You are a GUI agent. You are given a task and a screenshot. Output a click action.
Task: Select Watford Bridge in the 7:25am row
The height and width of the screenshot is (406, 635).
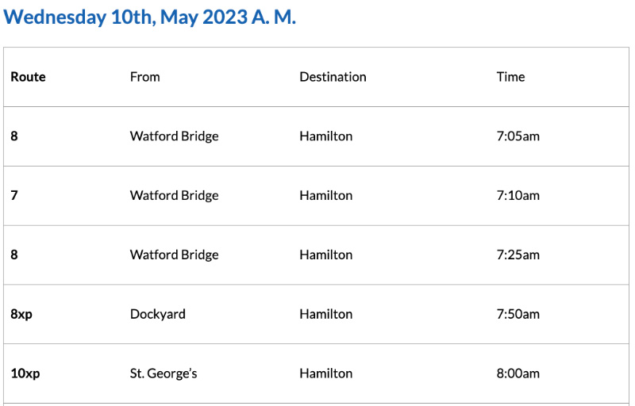point(174,255)
